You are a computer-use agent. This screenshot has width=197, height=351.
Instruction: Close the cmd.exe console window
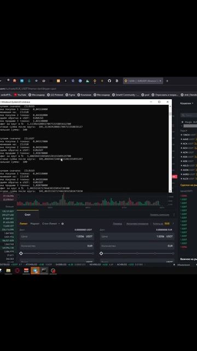point(167,102)
